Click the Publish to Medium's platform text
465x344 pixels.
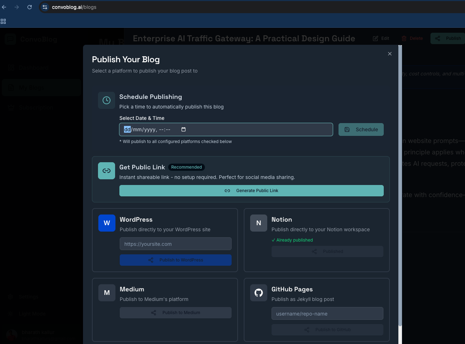point(154,299)
